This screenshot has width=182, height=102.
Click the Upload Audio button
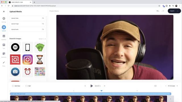(x=28, y=29)
